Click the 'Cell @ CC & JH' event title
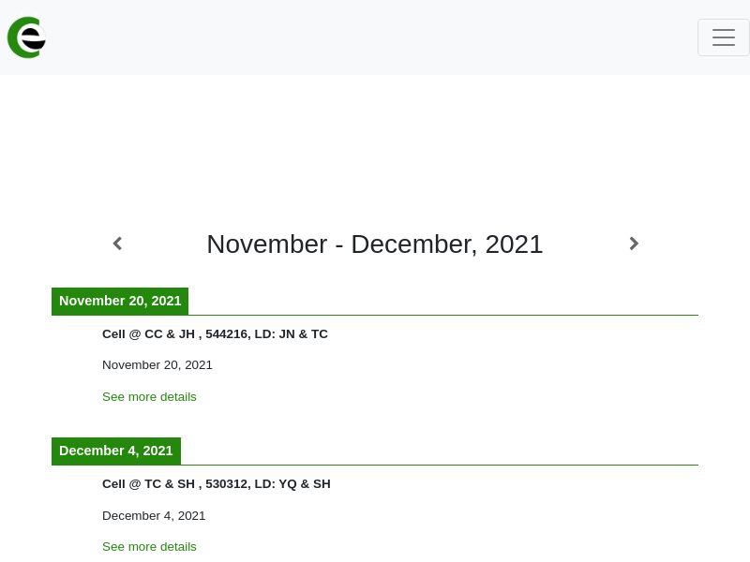 click(148, 334)
